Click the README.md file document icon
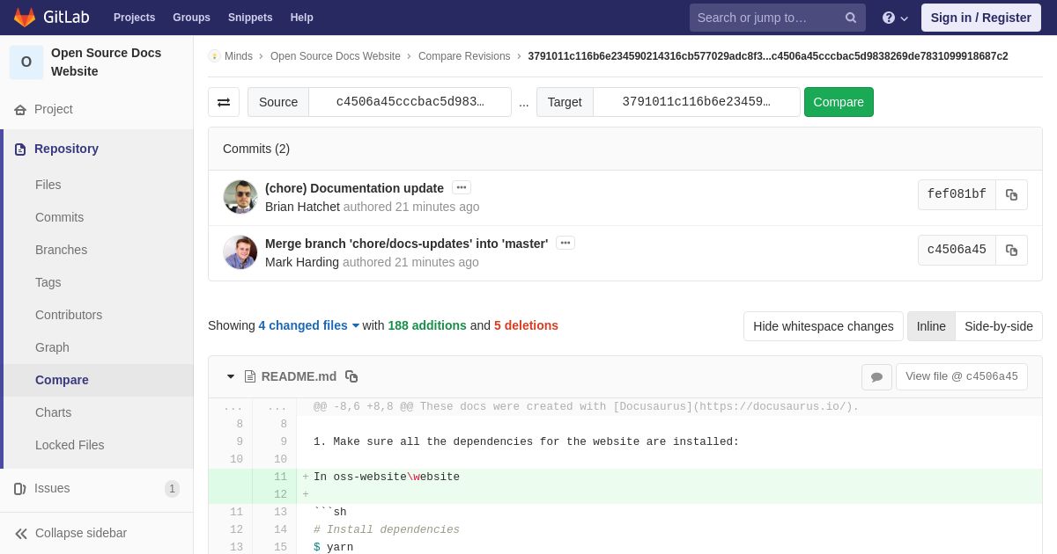This screenshot has height=554, width=1057. point(250,376)
